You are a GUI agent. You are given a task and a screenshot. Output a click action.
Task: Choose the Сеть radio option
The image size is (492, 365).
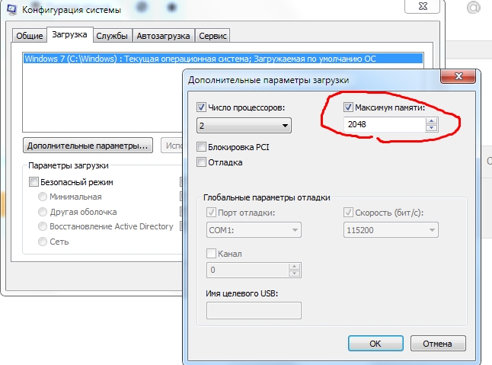tap(43, 242)
